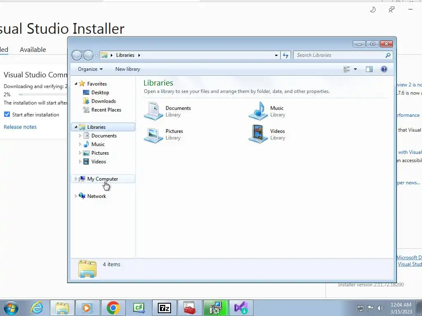Screen dimensions: 422x316
Task: Open Windows Media Player taskbar icon
Action: point(87,308)
